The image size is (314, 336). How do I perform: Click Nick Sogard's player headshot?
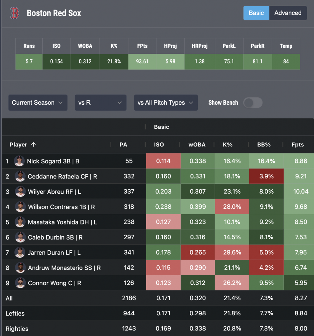click(x=19, y=161)
